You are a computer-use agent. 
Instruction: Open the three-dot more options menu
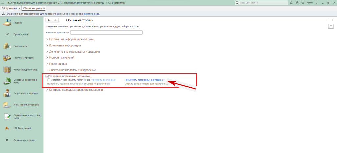pos(326,20)
